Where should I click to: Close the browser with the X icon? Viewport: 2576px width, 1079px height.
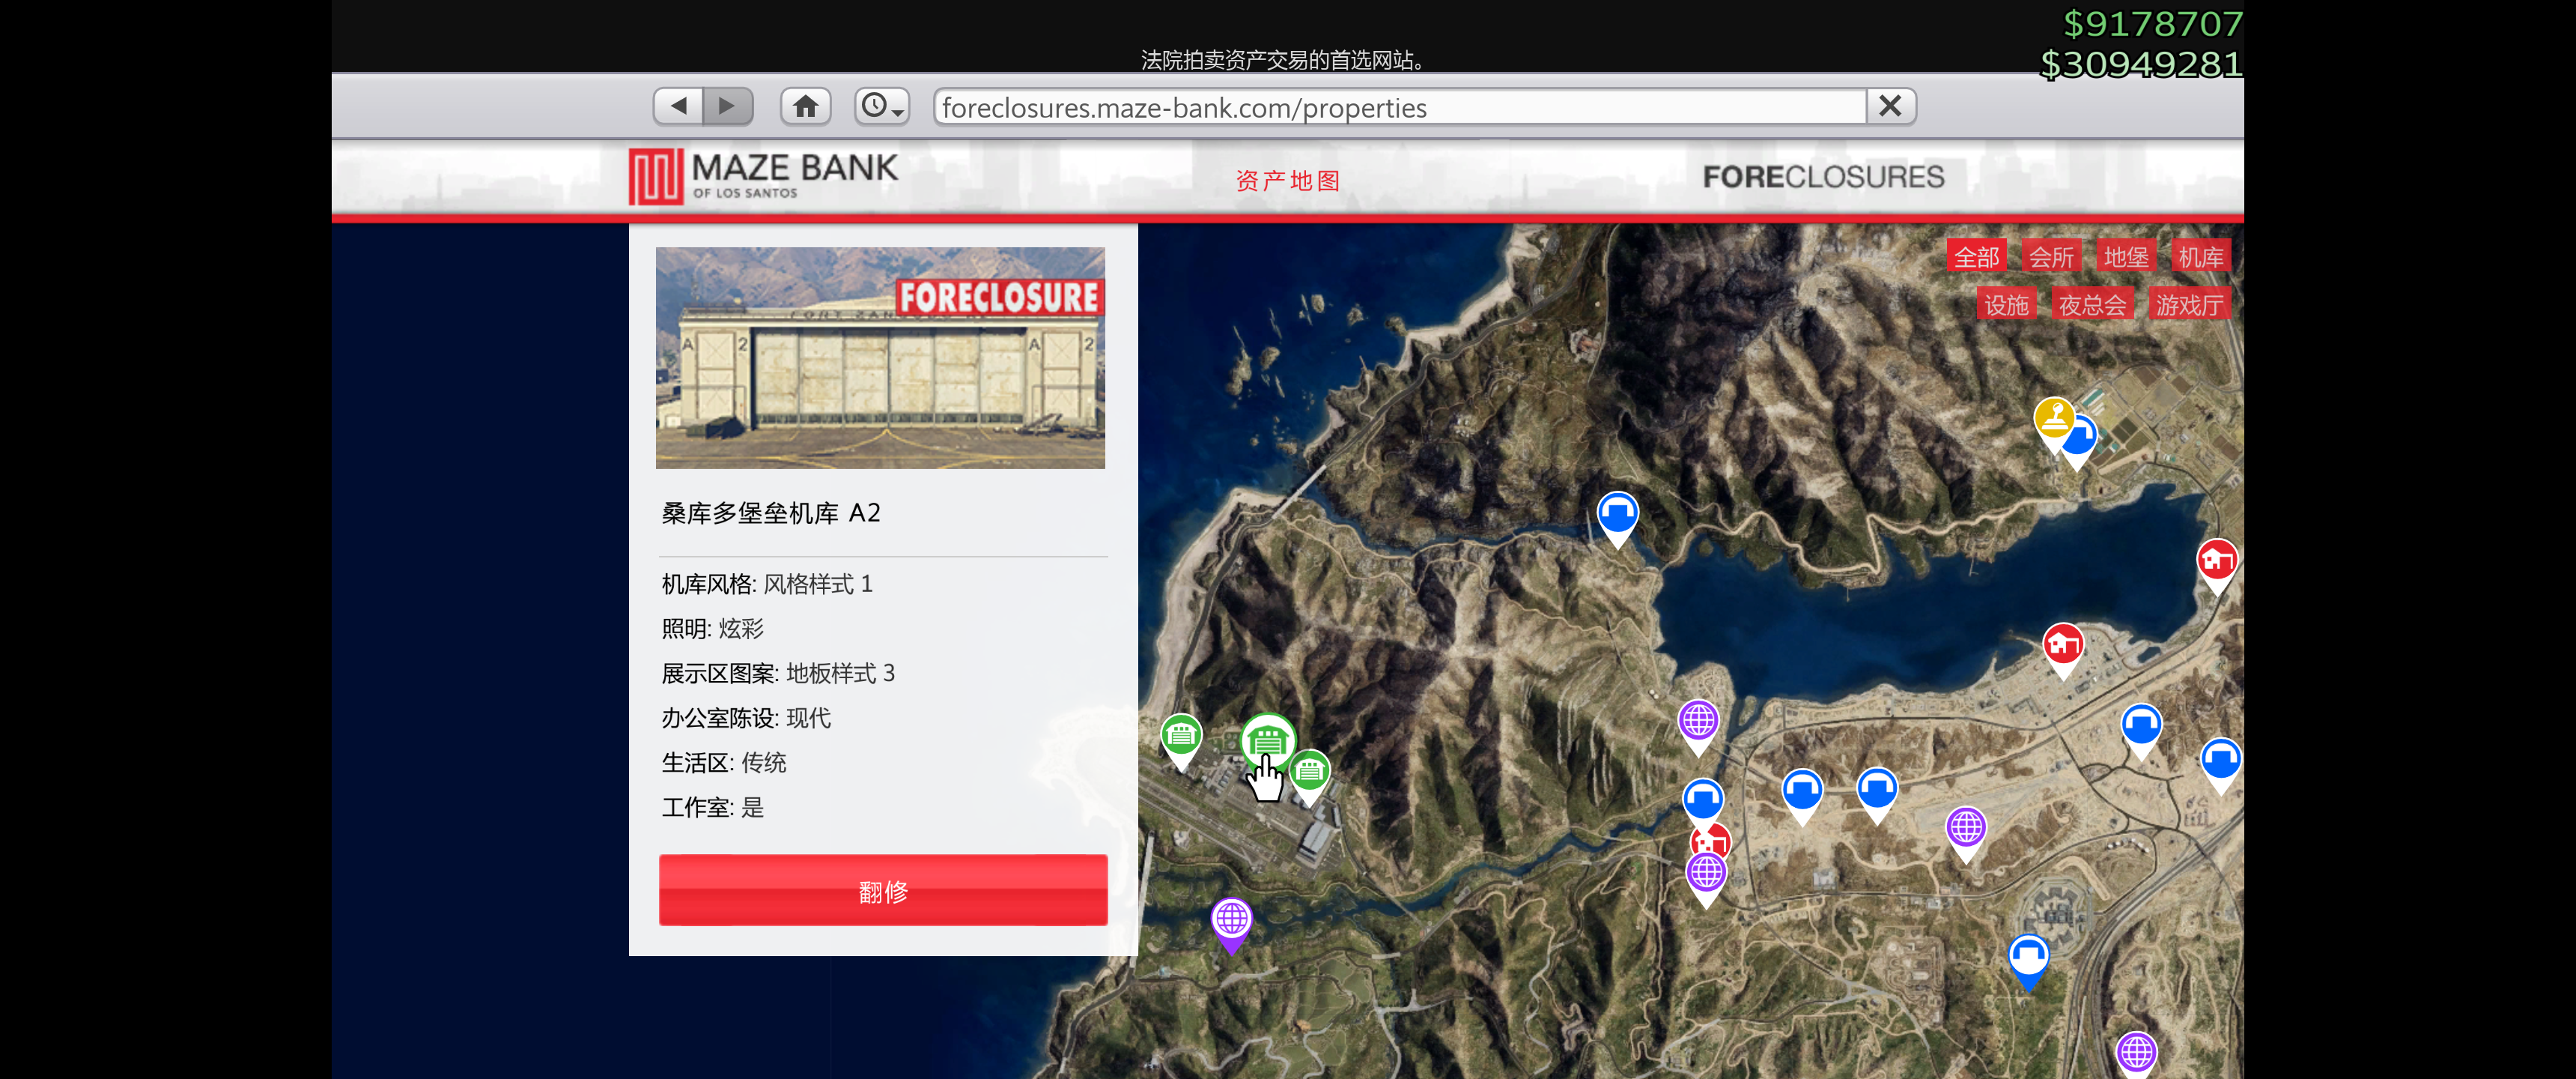pyautogui.click(x=1890, y=105)
